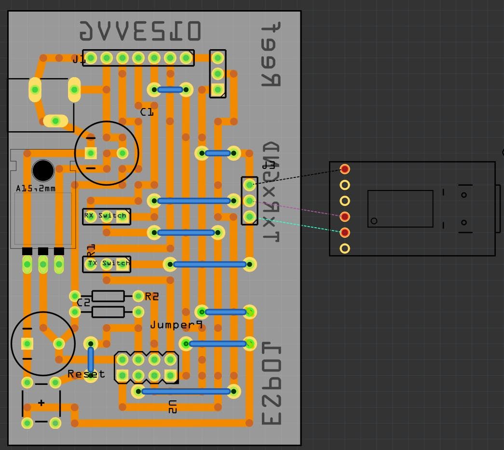The image size is (504, 450).
Task: Select the RX Switch footprint
Action: pos(106,217)
